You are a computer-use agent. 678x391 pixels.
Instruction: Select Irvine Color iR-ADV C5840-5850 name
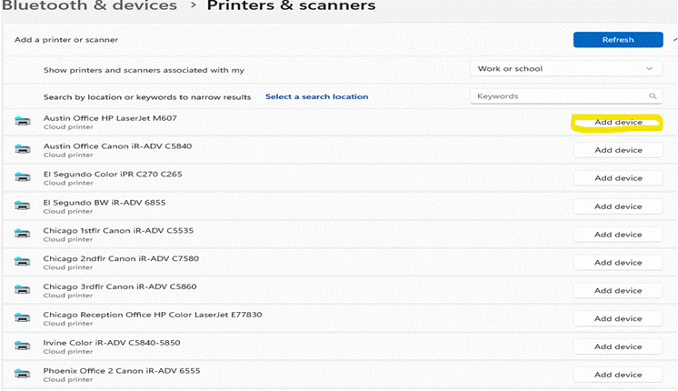tap(112, 343)
